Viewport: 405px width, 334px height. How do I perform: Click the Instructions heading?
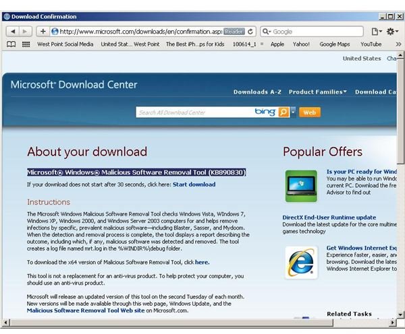(x=49, y=202)
